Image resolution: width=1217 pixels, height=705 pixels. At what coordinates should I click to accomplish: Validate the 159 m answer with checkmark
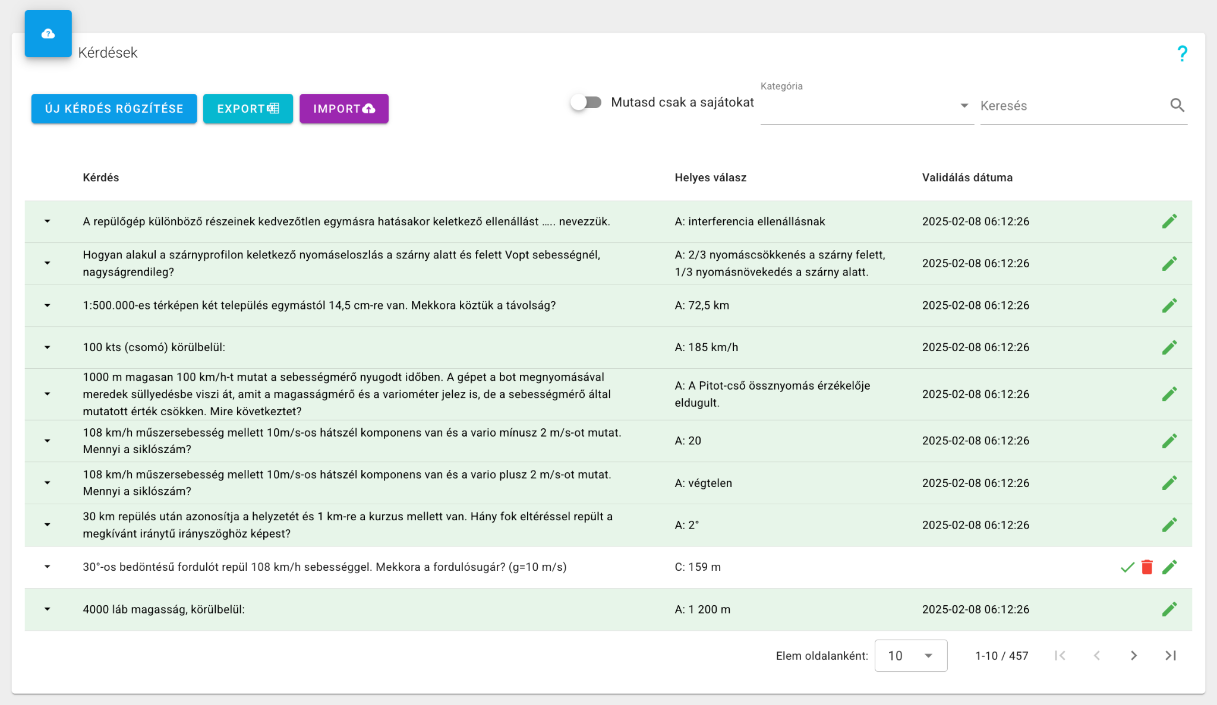coord(1127,567)
